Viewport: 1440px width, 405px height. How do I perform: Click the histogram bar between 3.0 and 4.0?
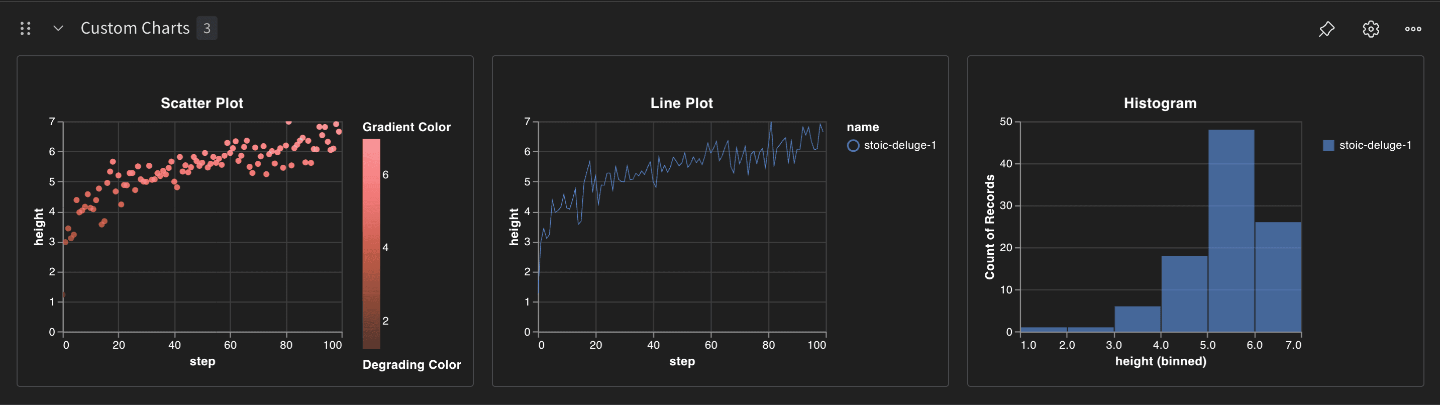(1137, 319)
